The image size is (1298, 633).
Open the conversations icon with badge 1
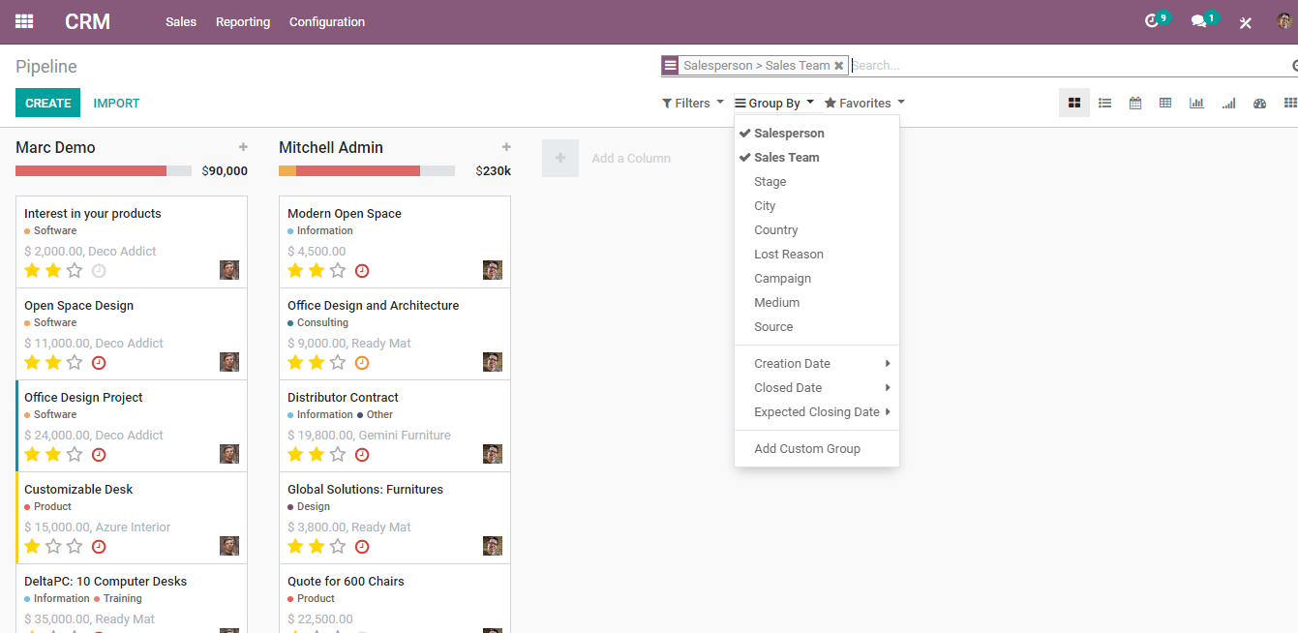coord(1203,20)
